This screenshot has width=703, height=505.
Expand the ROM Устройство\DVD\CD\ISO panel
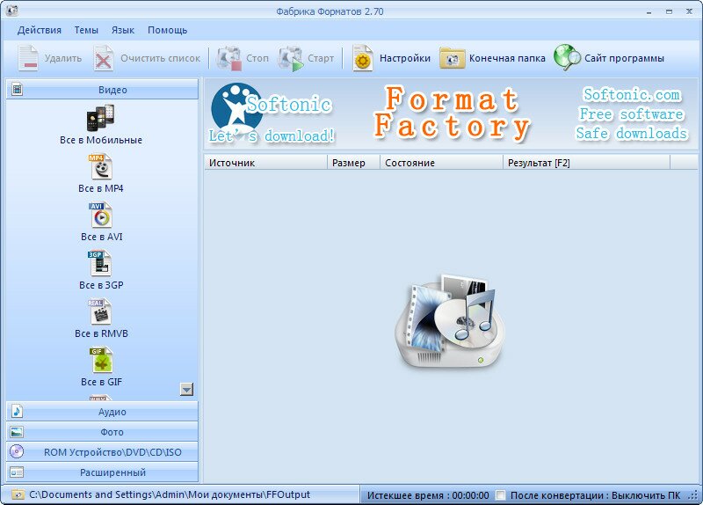102,452
